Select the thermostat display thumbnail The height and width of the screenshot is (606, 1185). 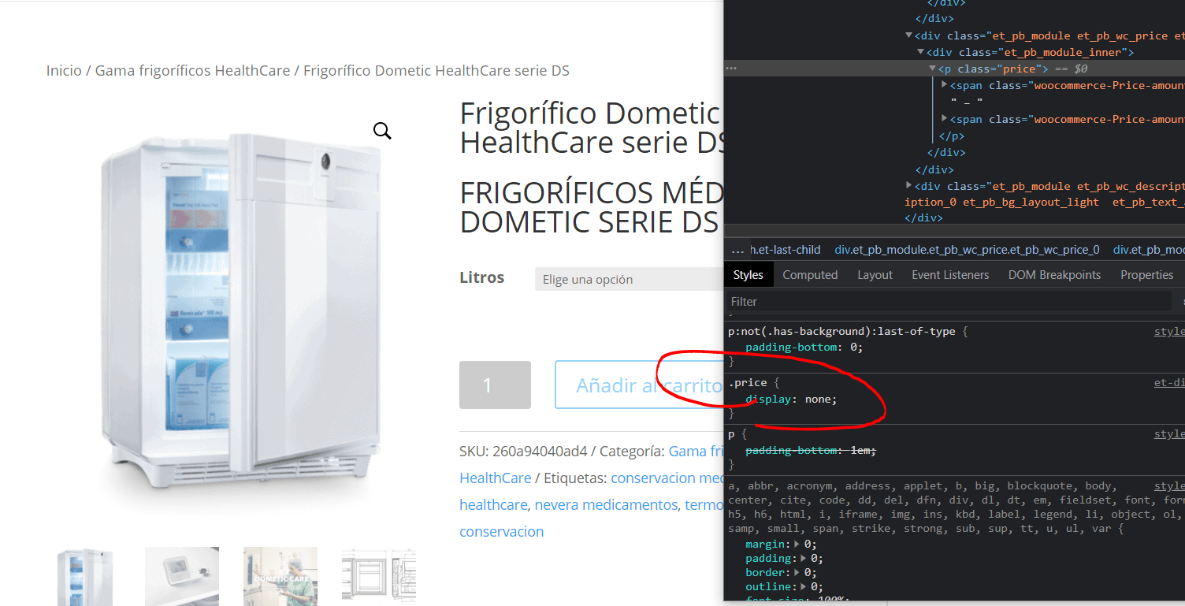(182, 576)
